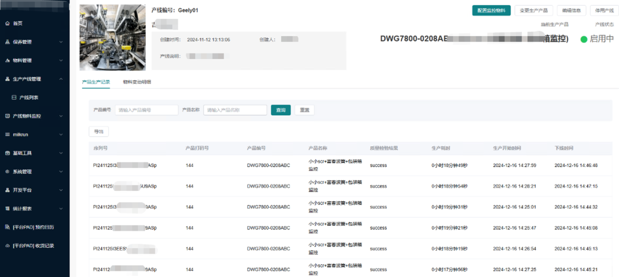
Task: Click the 产品打码号 column header
Action: click(197, 148)
